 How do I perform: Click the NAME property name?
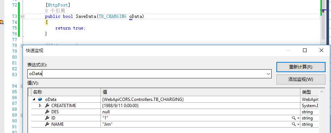(58, 124)
